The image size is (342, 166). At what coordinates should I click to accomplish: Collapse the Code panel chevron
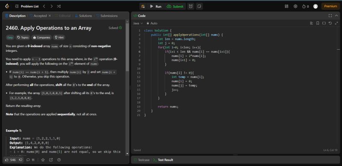[336, 16]
